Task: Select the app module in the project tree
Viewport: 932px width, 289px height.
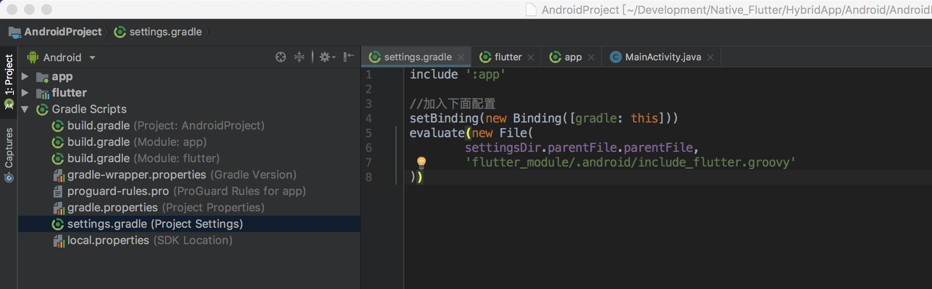Action: coord(62,77)
